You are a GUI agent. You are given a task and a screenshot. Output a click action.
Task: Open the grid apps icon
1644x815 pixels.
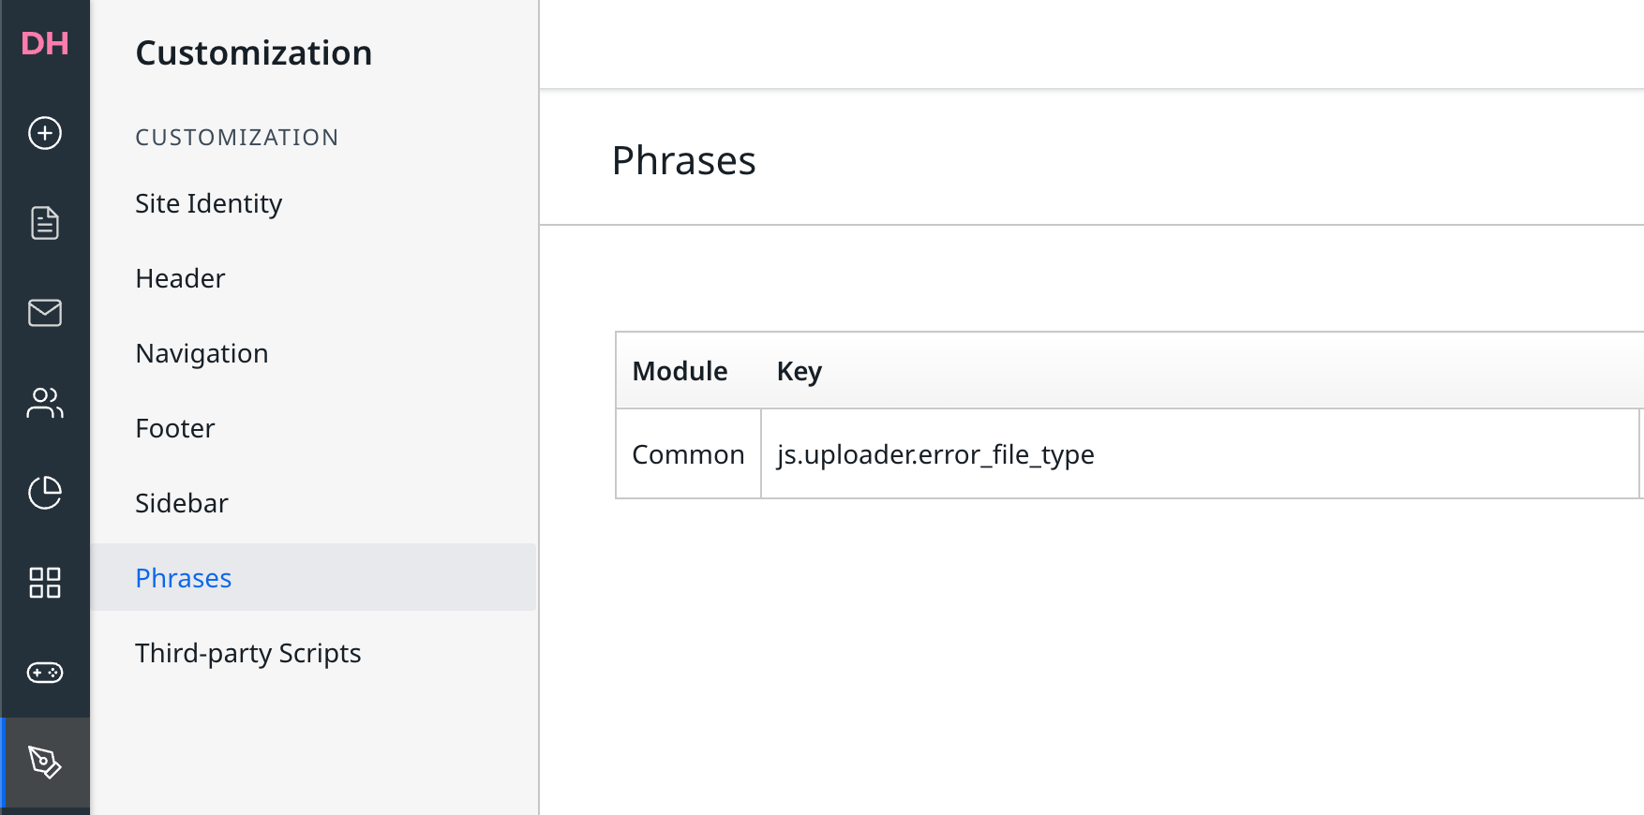[45, 583]
